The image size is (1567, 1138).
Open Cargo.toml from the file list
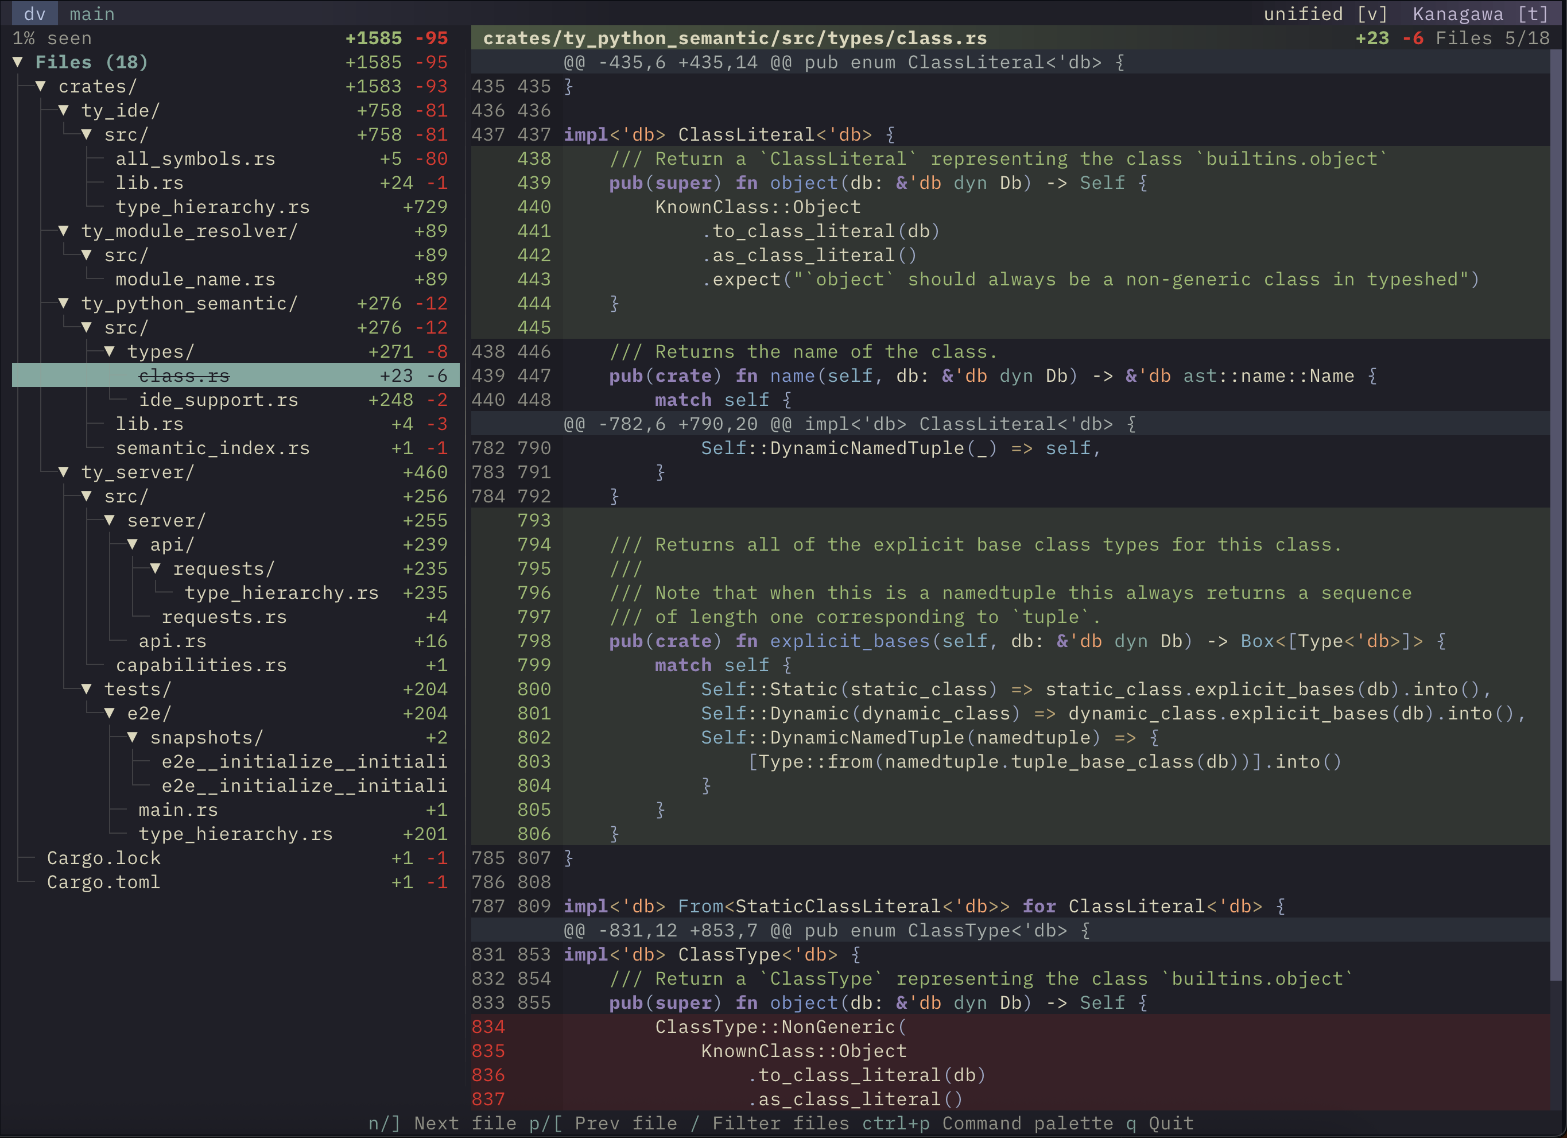(104, 882)
